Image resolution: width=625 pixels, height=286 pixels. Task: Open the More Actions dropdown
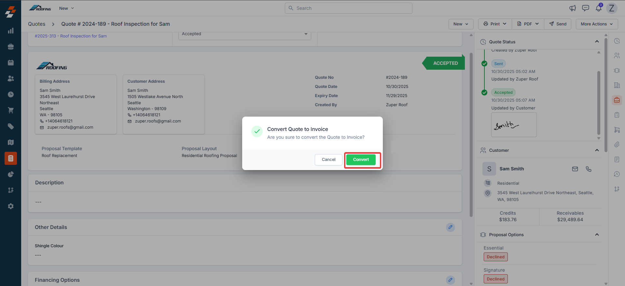pyautogui.click(x=597, y=24)
